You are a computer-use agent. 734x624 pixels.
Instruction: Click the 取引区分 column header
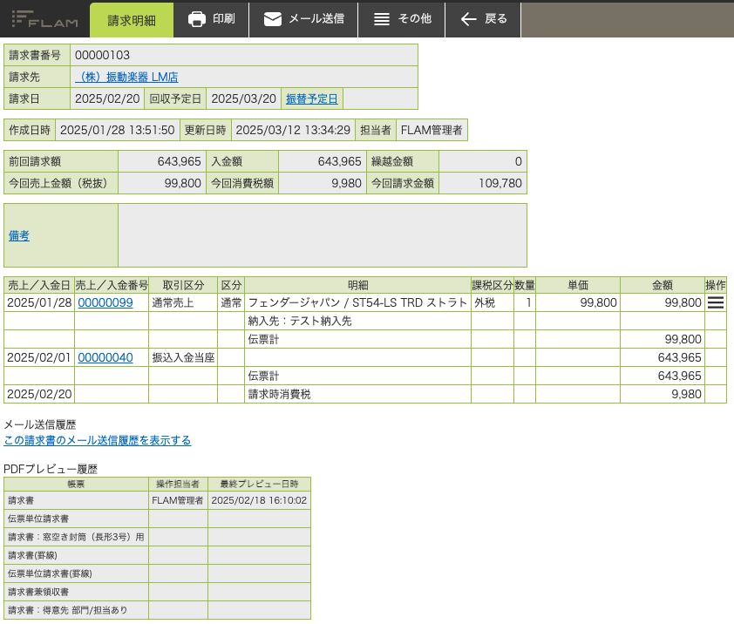click(183, 285)
